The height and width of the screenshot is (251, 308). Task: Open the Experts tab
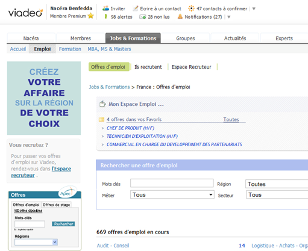tap(284, 38)
